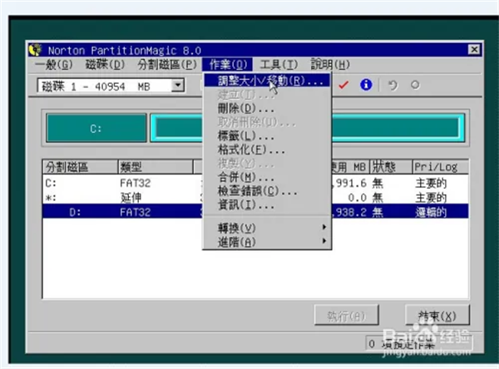Click 邏輯的 cell in the D: row
Viewport: 499px width, 369px height.
click(431, 212)
